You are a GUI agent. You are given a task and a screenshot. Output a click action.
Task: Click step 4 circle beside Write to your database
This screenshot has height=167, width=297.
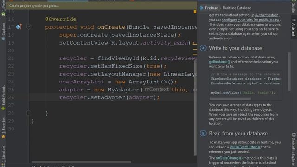point(203,48)
